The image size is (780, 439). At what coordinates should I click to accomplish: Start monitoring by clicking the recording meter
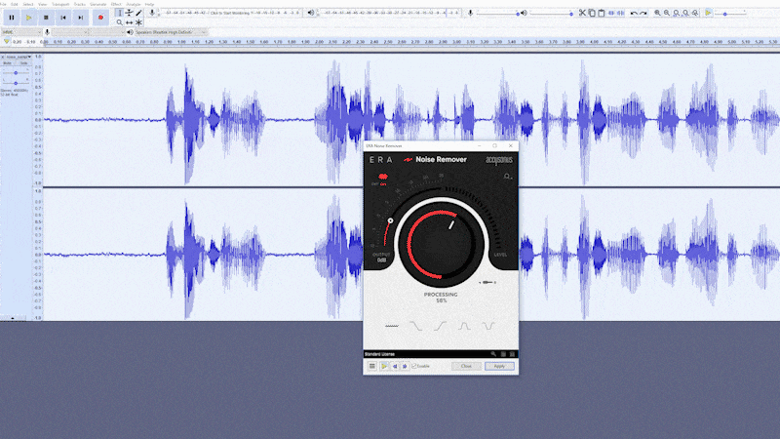coord(232,13)
